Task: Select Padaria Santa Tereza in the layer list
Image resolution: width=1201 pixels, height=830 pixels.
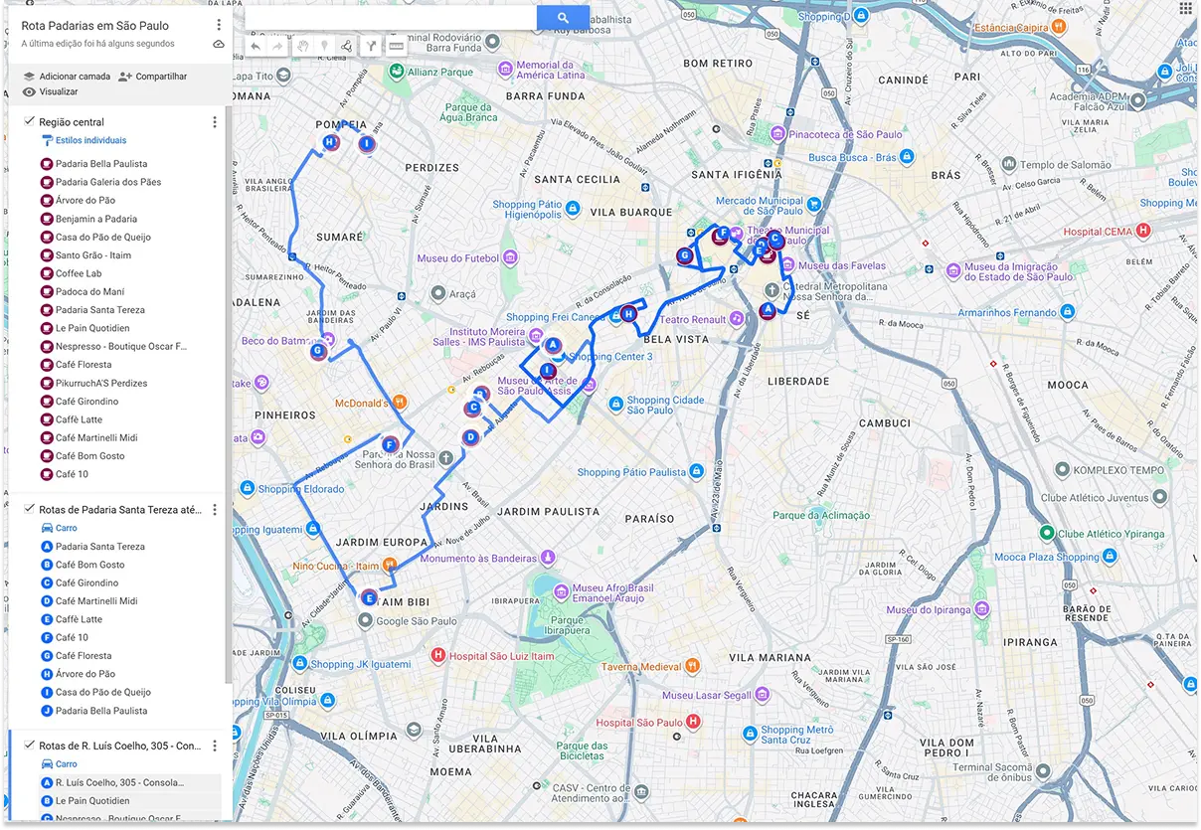Action: [99, 546]
